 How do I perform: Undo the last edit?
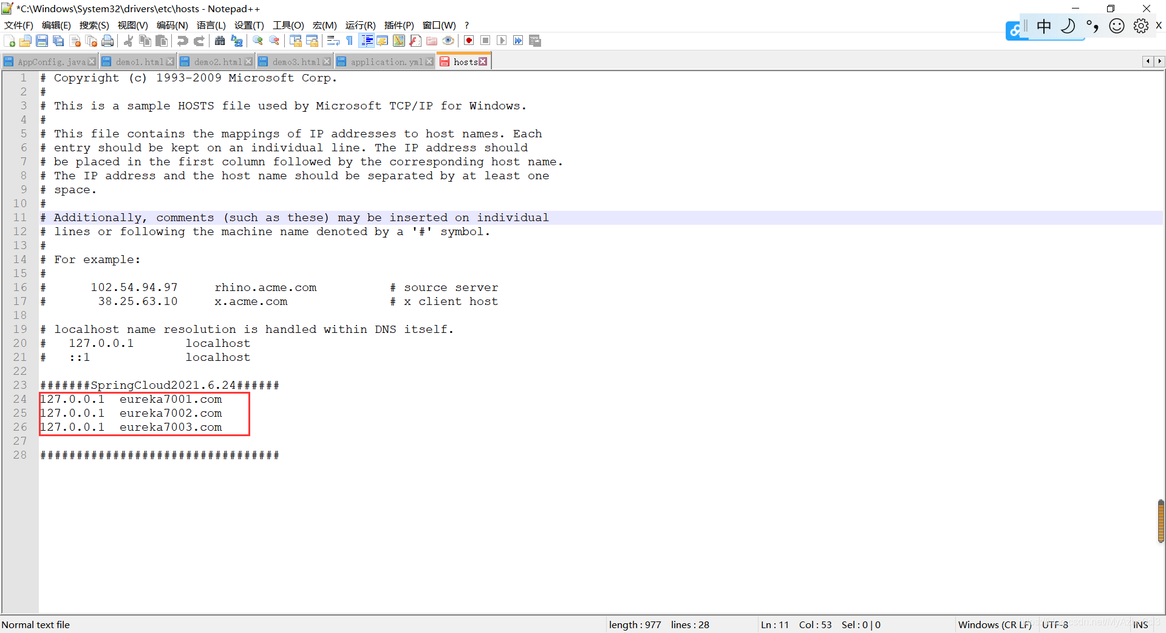(x=182, y=41)
